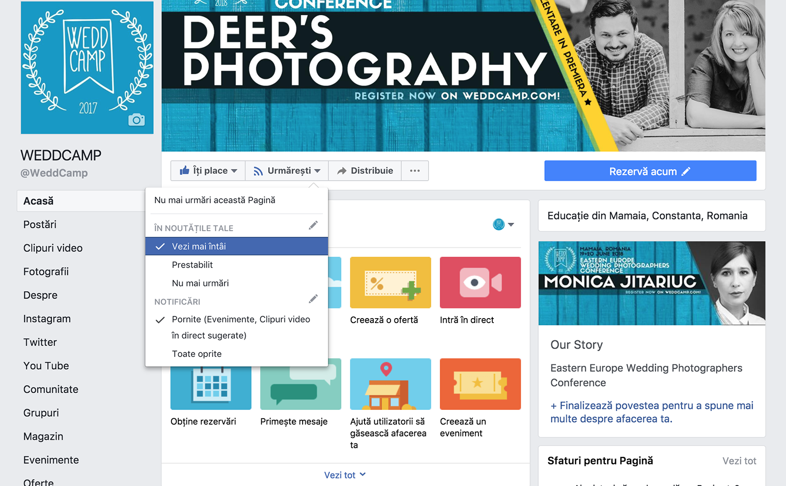Choose Nu mai urmări under news feed
Image resolution: width=786 pixels, height=486 pixels.
[237, 283]
